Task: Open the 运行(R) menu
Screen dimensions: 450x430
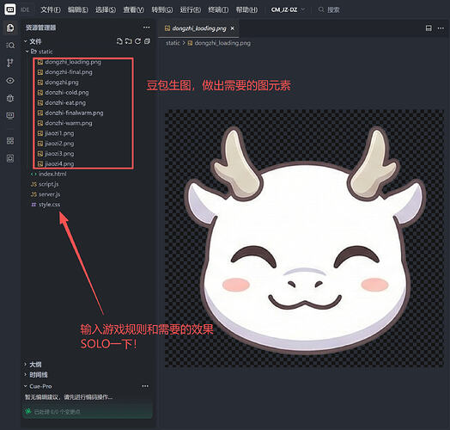Action: (x=191, y=9)
